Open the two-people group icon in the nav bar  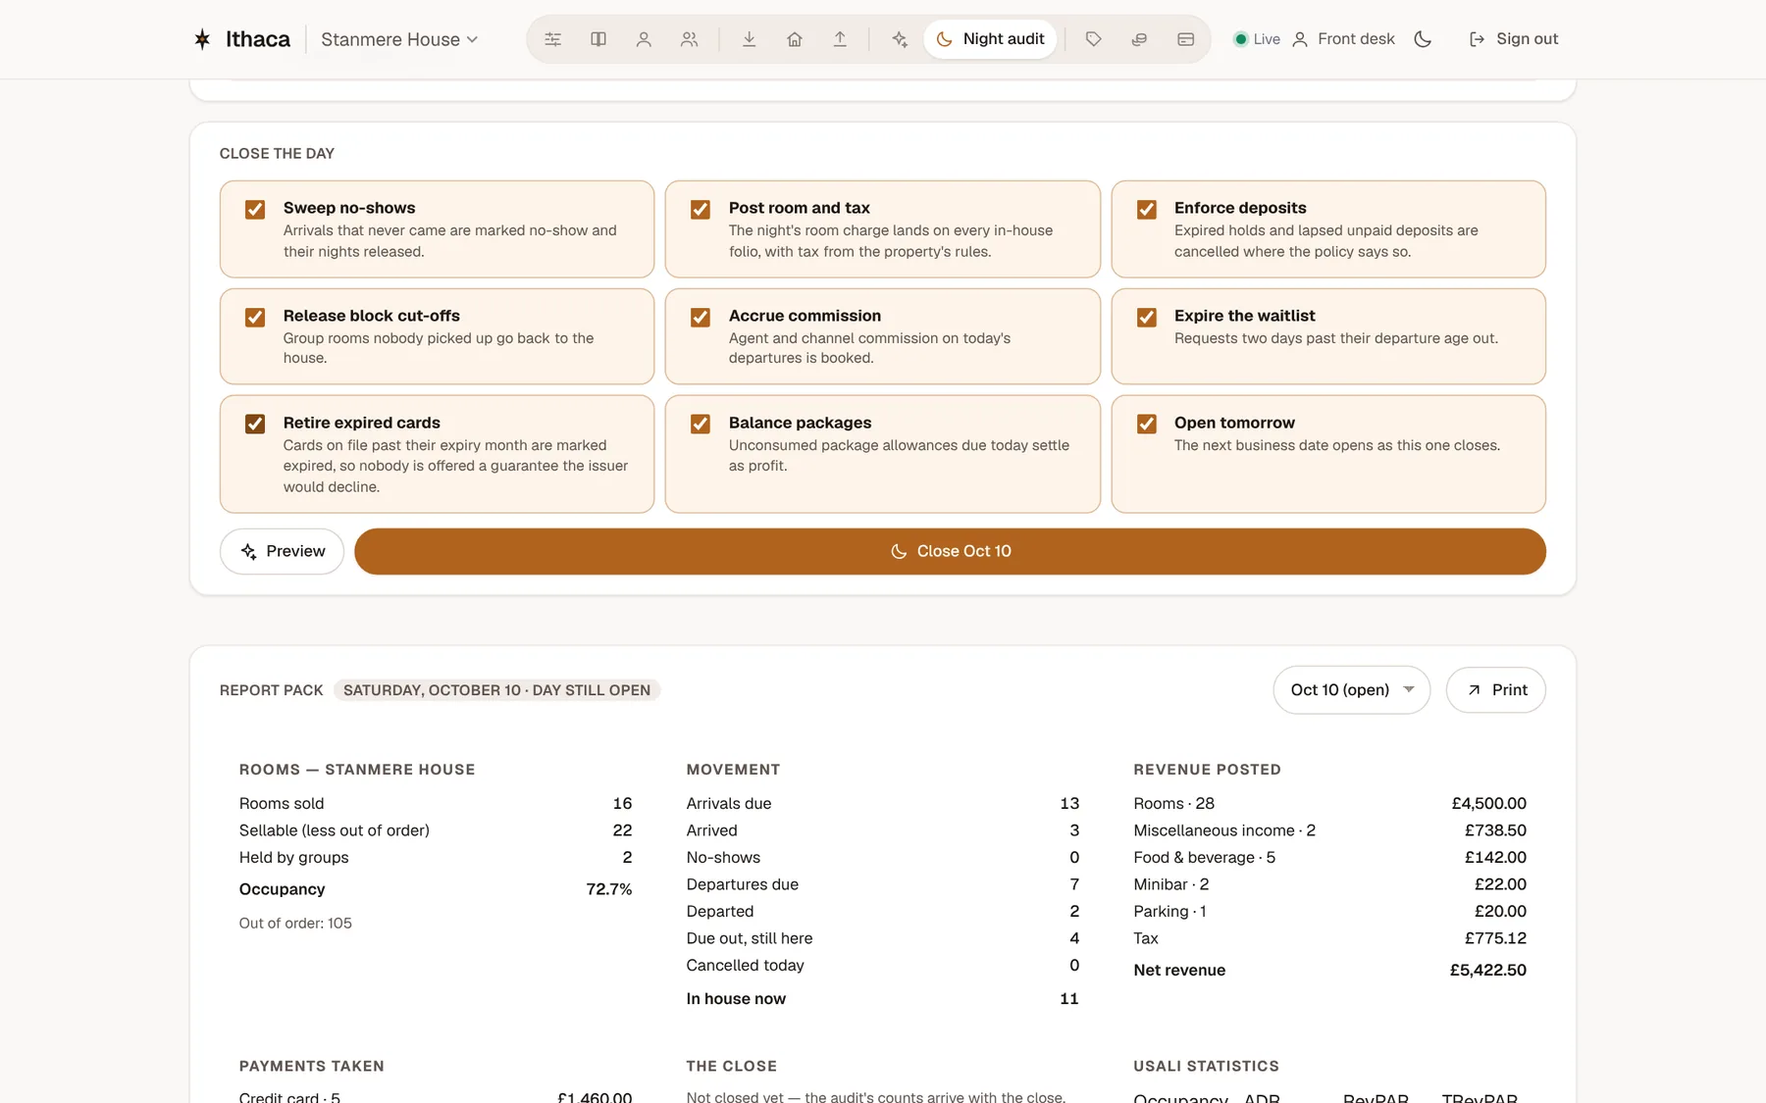coord(690,39)
